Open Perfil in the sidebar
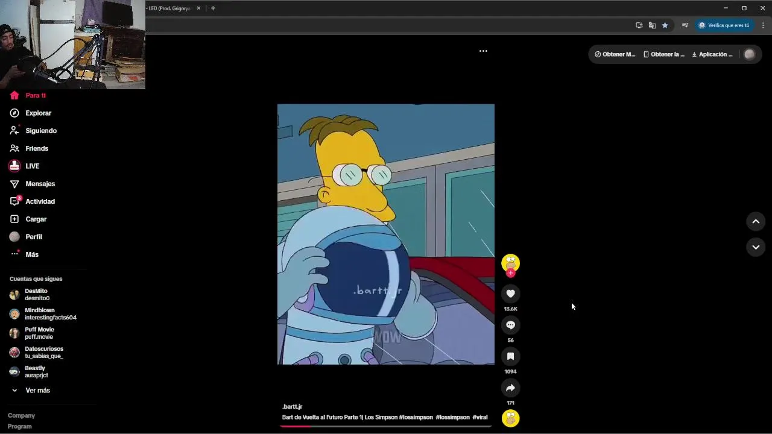Viewport: 772px width, 434px height. (x=33, y=237)
